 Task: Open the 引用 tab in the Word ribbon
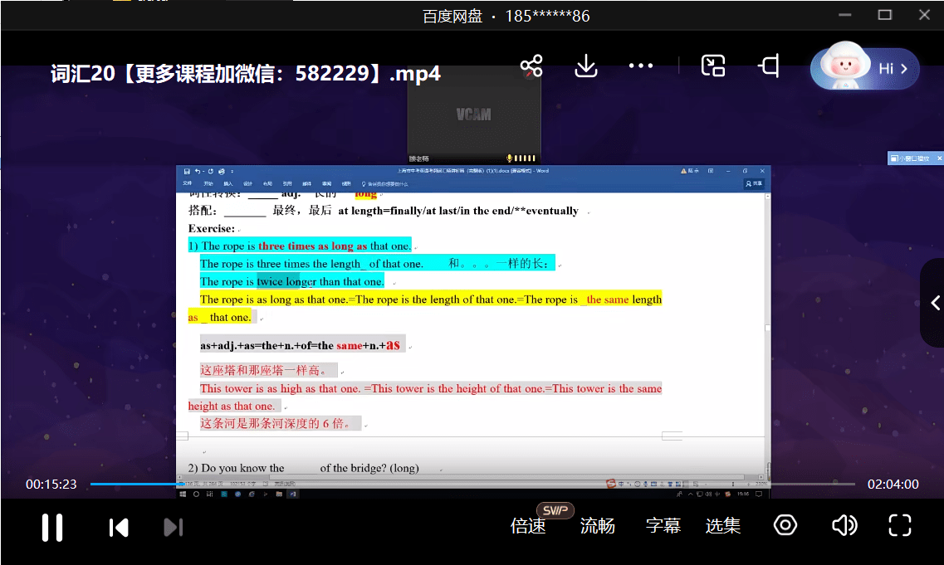tap(287, 183)
